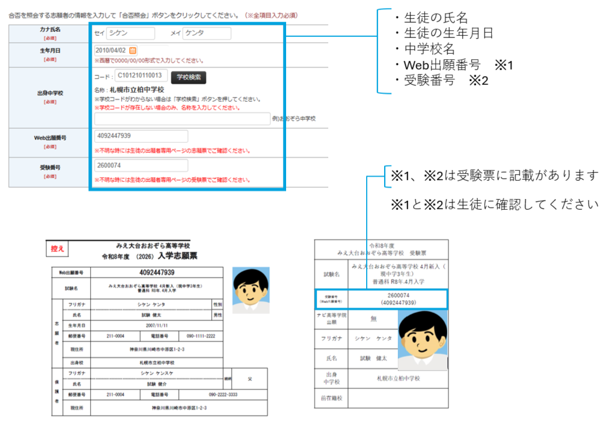
Task: Click the 札幌市立柏中学校 name shown under the code
Action: [137, 90]
